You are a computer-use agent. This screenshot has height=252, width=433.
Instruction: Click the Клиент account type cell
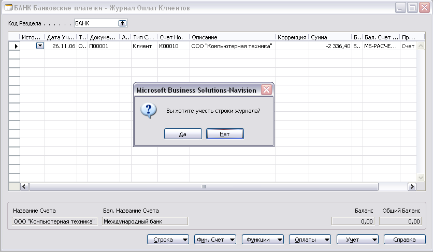click(145, 46)
